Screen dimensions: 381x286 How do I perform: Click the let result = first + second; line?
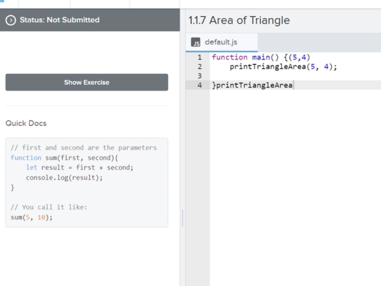80,168
